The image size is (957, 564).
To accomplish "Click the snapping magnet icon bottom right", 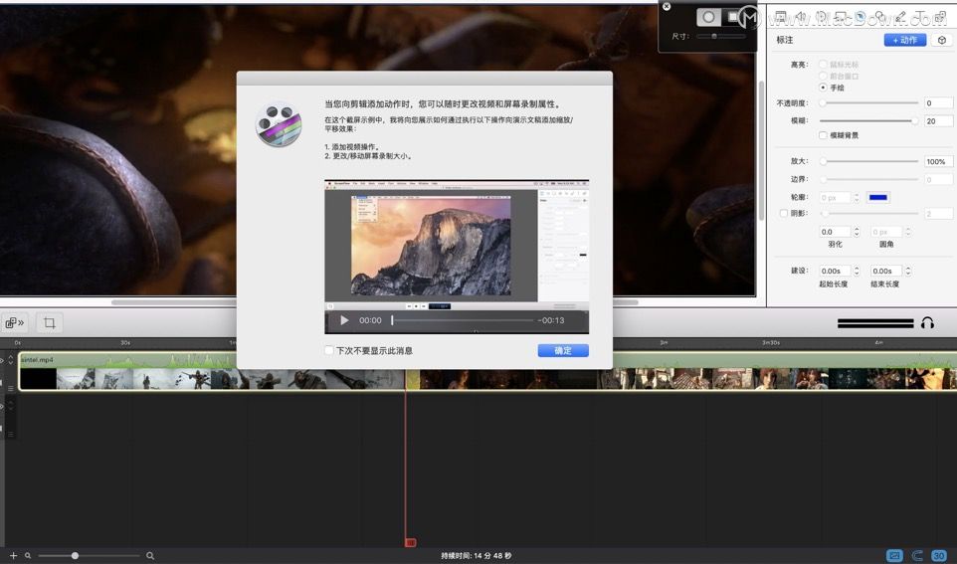I will (917, 555).
